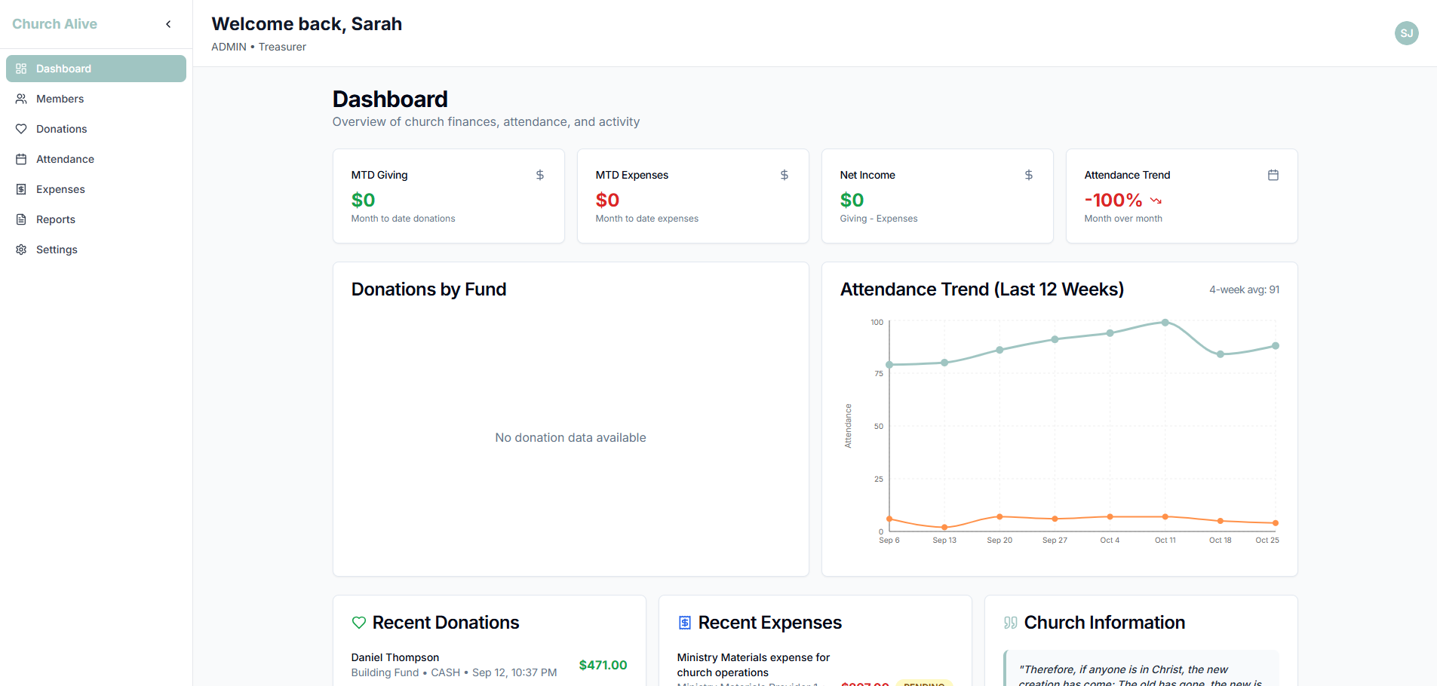The width and height of the screenshot is (1437, 686).
Task: Click the dollar icon on MTD Giving card
Action: tap(539, 175)
